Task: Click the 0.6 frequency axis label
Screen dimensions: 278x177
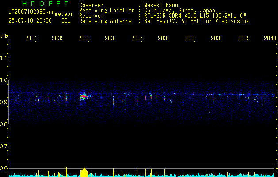Action: (4, 168)
